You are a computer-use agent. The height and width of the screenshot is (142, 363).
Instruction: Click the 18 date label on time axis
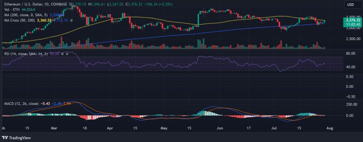[x=84, y=128]
